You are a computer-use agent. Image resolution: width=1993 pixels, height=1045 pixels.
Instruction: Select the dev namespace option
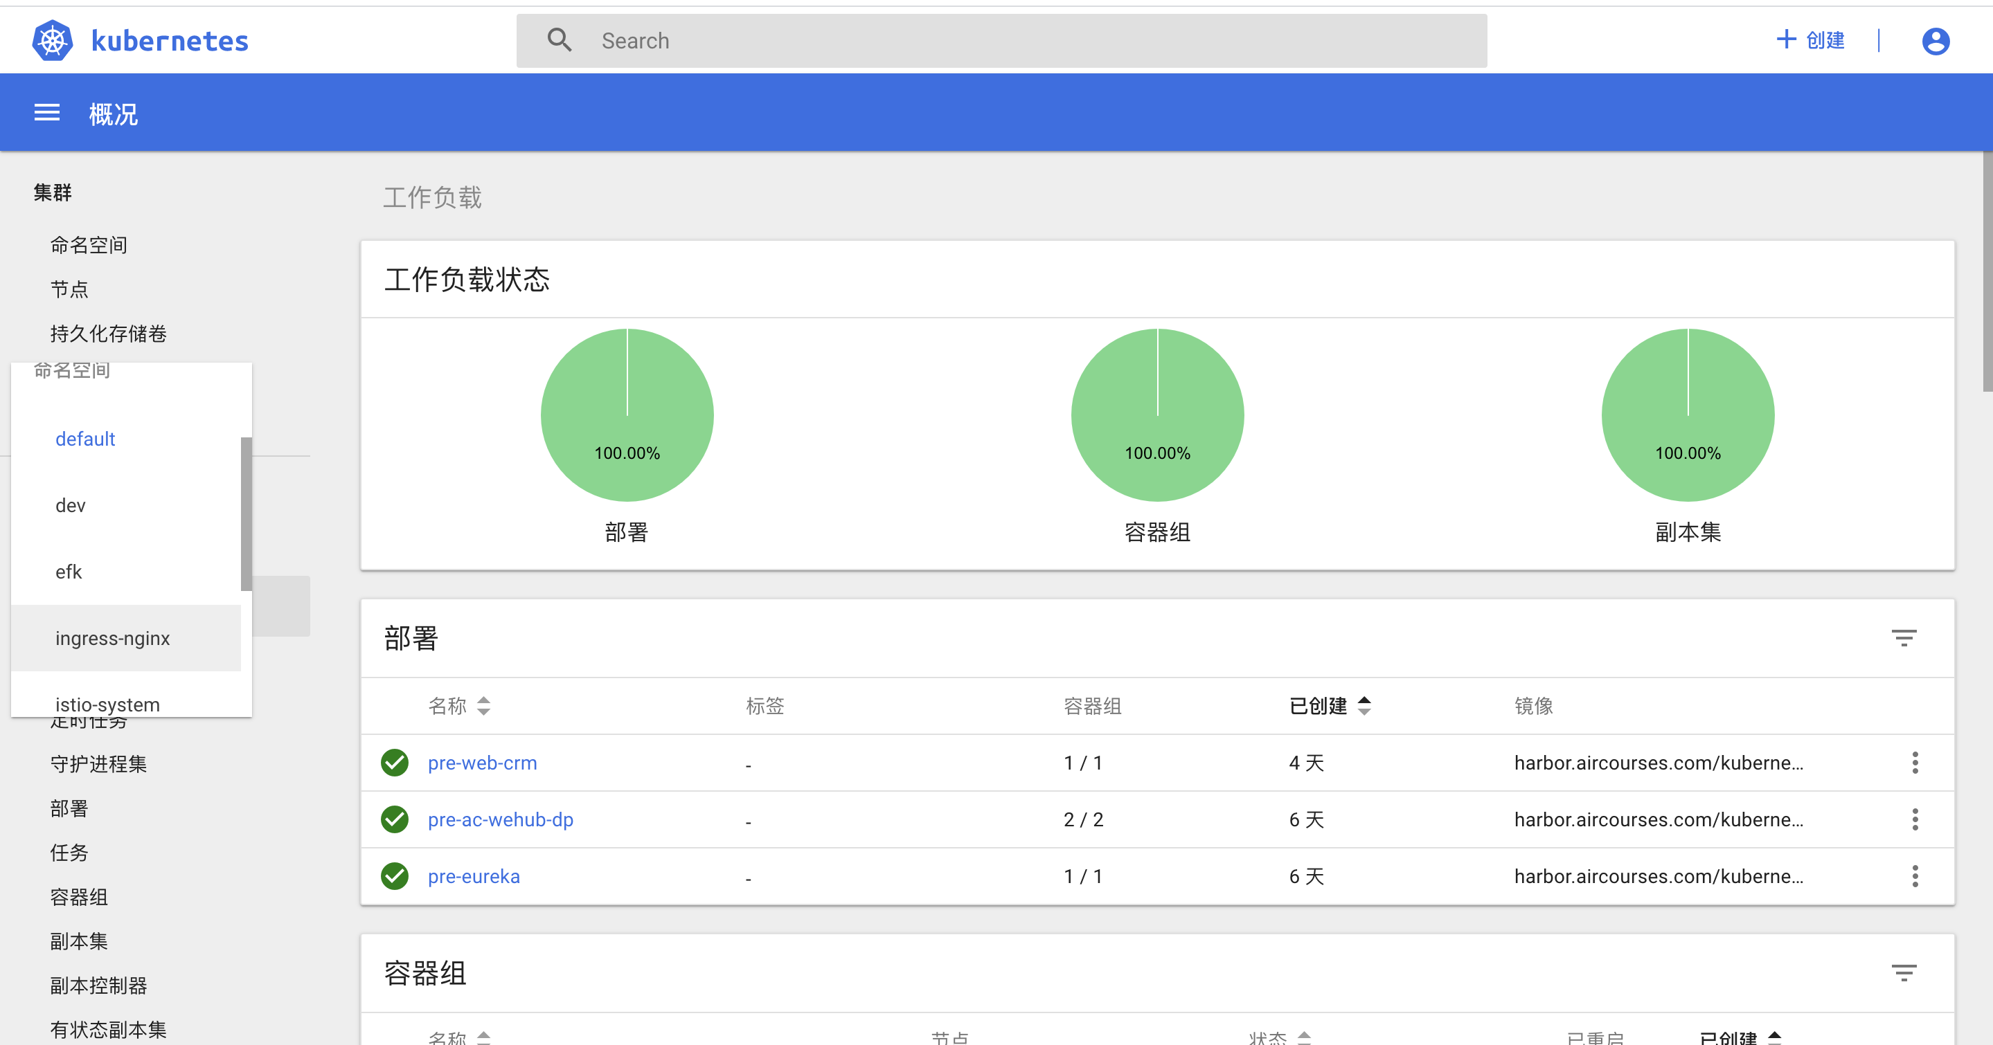click(71, 505)
